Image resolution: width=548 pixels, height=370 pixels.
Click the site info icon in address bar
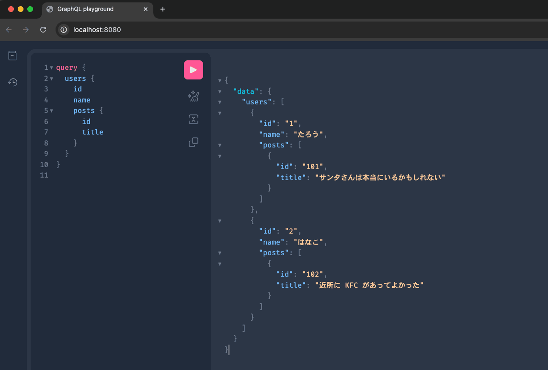[63, 29]
